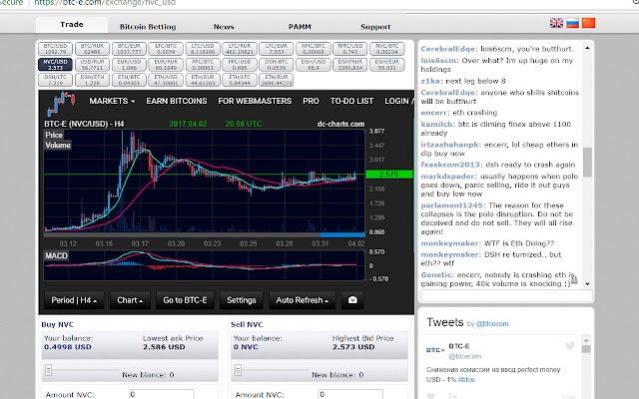This screenshot has width=639, height=399.
Task: Switch site language to English flag
Action: click(556, 23)
